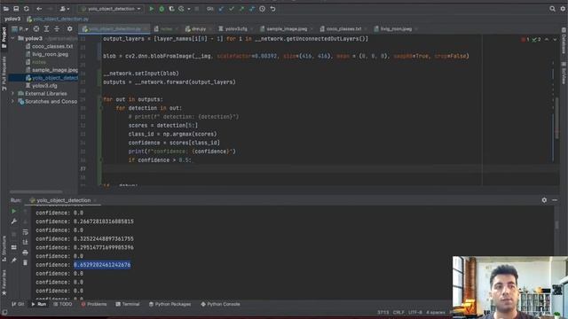Rollback changes undo icon
This screenshot has width=568, height=319.
point(272,9)
